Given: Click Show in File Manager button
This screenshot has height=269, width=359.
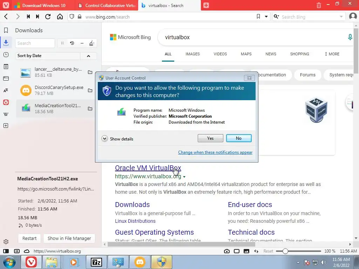Looking at the screenshot, I should coord(69,238).
